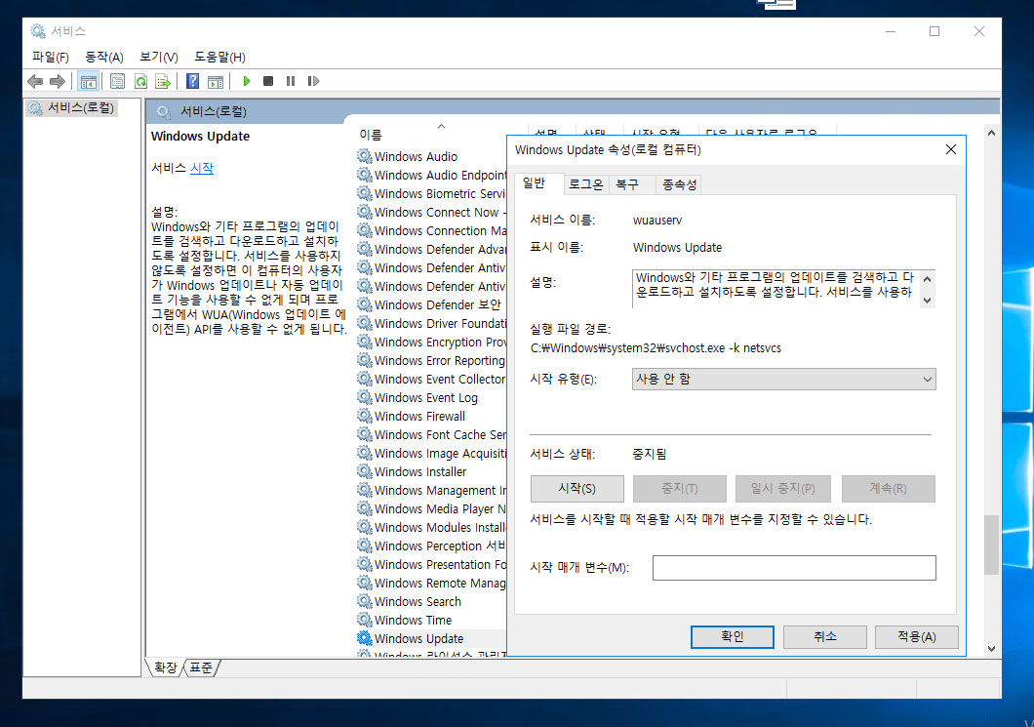Click the Stop service square icon
The height and width of the screenshot is (727, 1034).
coord(267,81)
